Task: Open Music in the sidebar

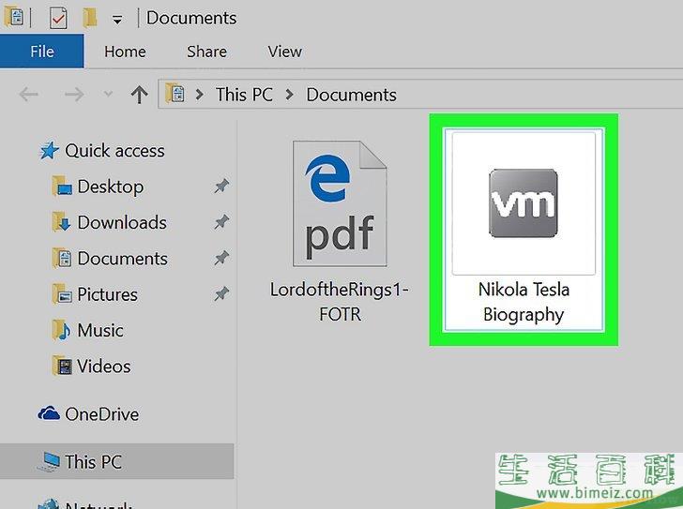Action: coord(100,331)
